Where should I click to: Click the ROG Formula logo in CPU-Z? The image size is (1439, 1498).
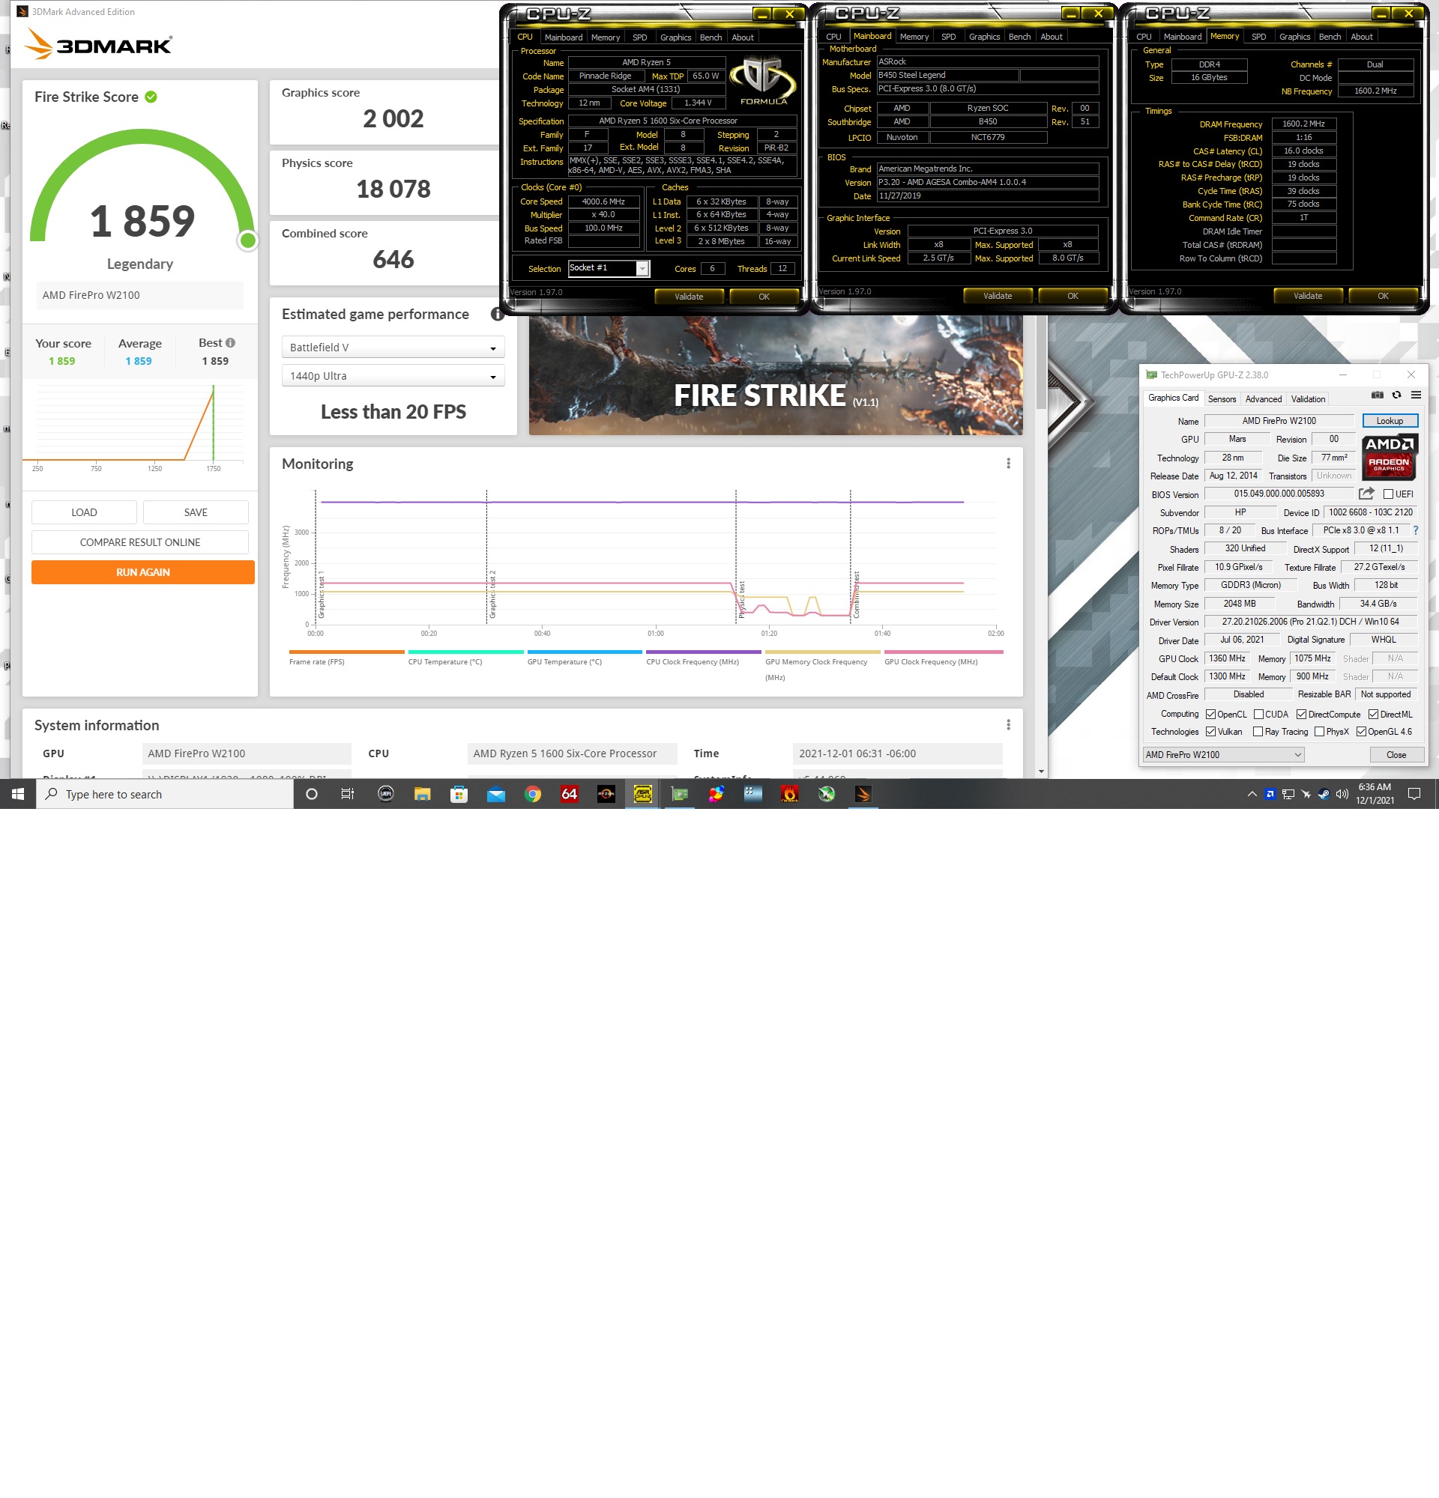click(x=762, y=80)
